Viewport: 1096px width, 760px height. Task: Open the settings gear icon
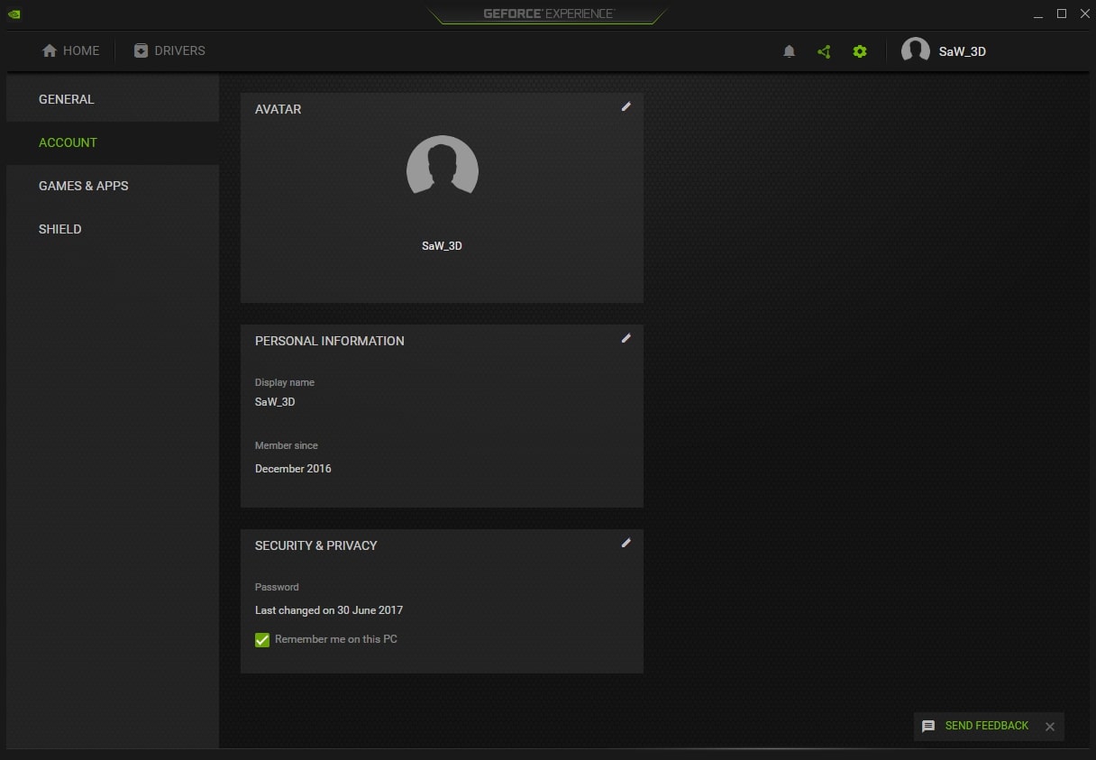[860, 51]
